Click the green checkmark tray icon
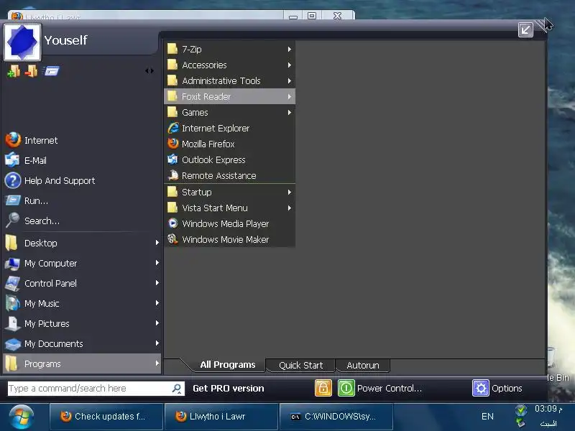 pyautogui.click(x=520, y=409)
